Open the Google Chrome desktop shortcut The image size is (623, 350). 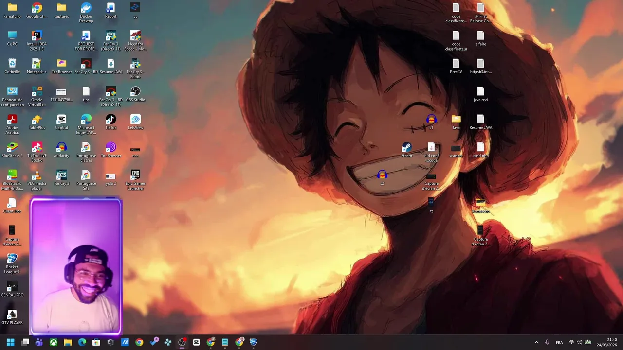tap(37, 11)
